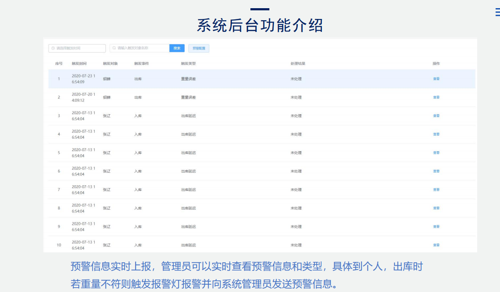Click the 触发事件 column header
The width and height of the screenshot is (500, 292).
pos(142,63)
